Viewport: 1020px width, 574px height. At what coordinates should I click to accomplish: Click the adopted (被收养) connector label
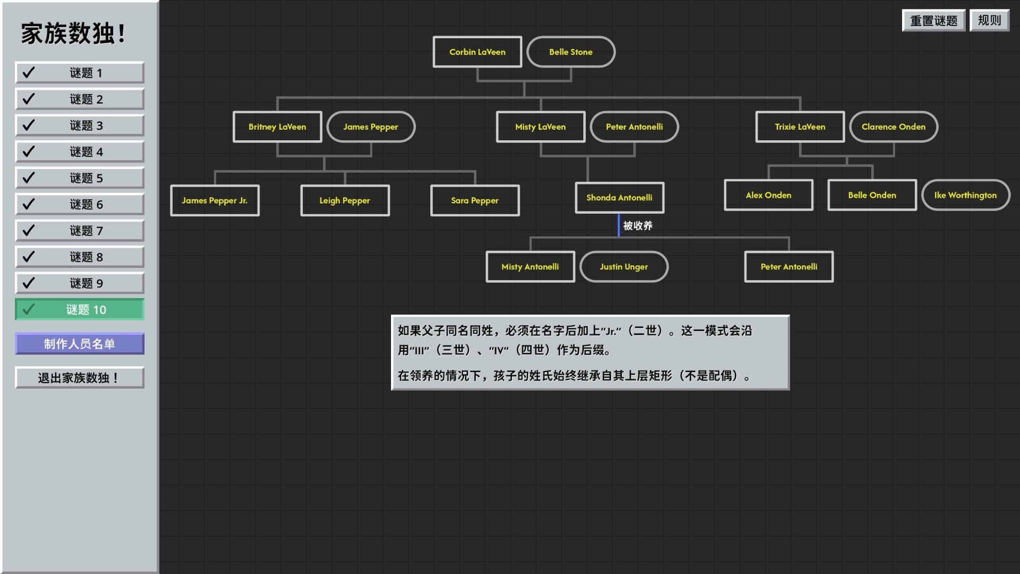tap(637, 226)
